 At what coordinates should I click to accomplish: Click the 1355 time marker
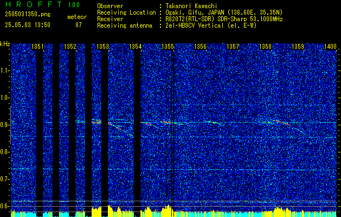pos(168,47)
